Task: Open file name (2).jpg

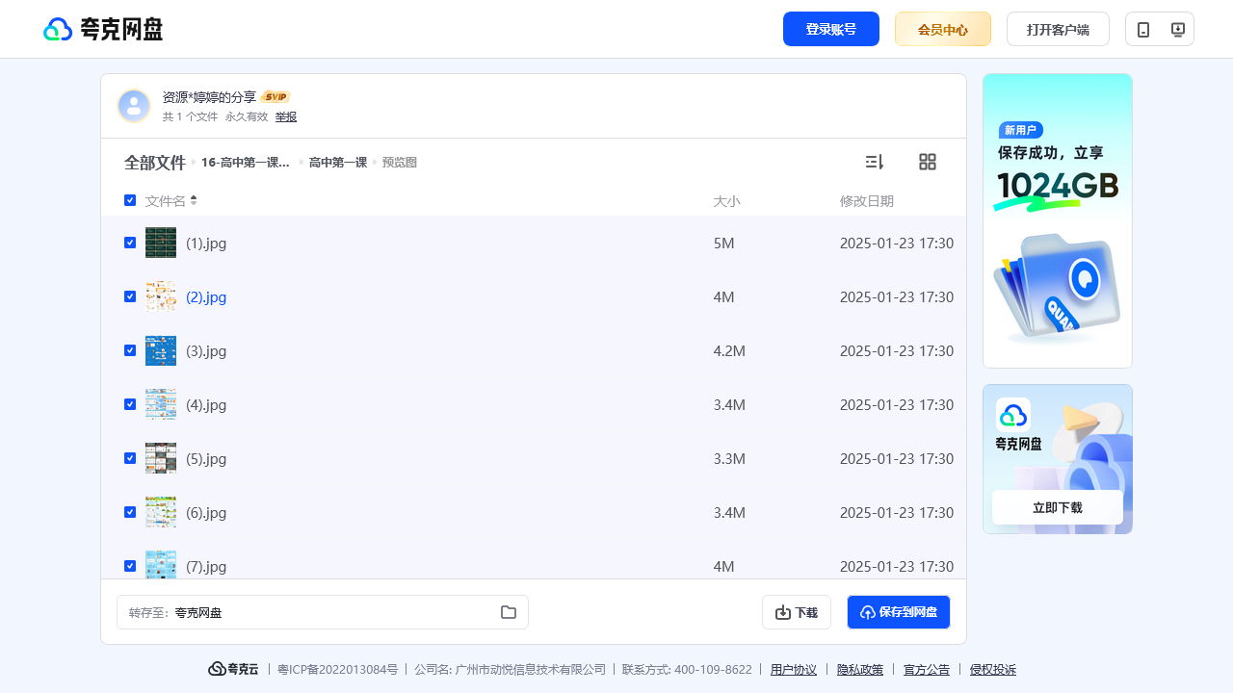Action: click(206, 297)
